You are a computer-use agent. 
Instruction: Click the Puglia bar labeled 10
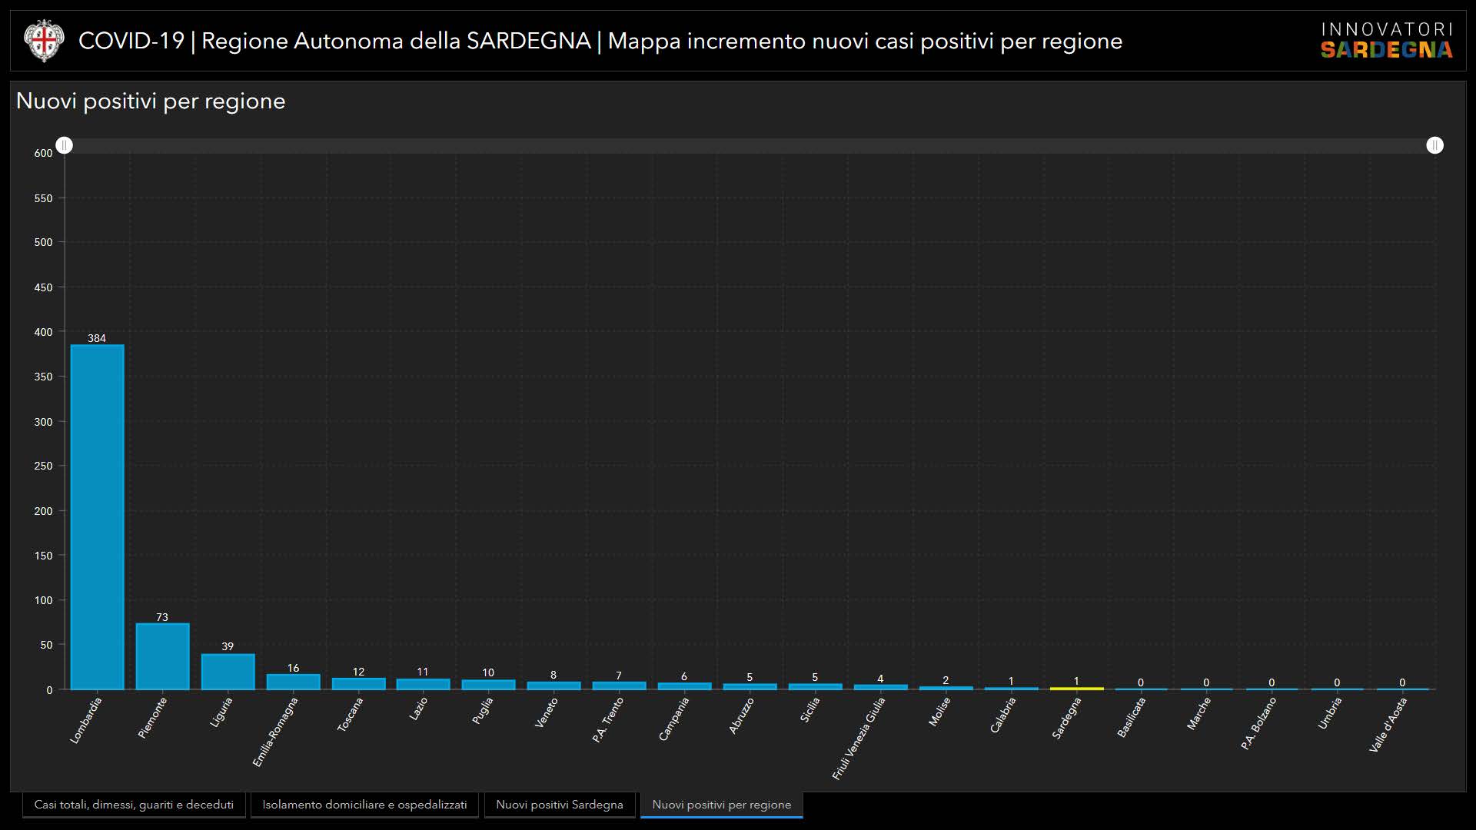488,684
